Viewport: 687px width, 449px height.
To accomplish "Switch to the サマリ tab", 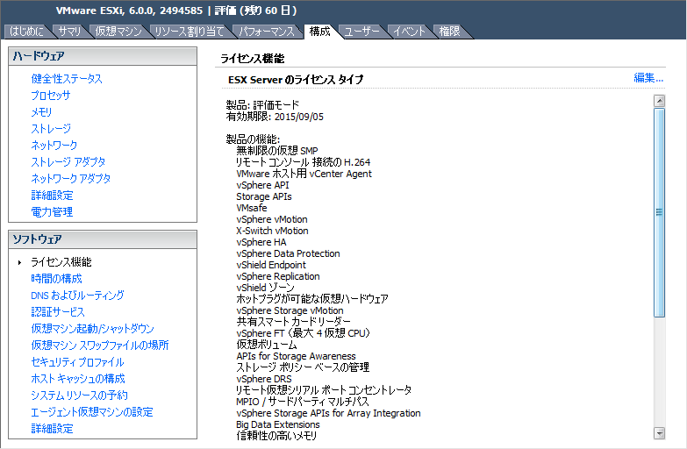I will point(69,32).
